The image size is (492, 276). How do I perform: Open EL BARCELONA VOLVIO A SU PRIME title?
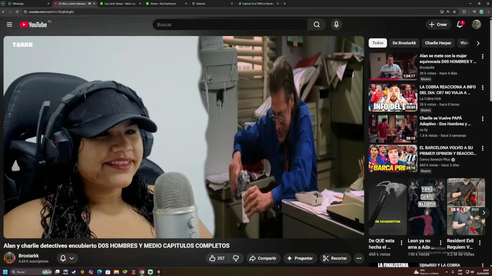tap(448, 151)
